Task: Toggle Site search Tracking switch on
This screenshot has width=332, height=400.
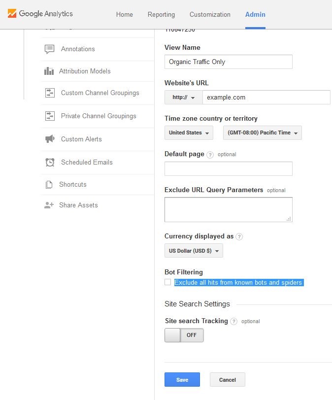Action: tap(184, 335)
